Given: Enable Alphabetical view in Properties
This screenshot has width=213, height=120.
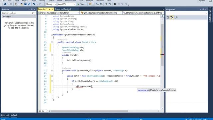Looking at the screenshot, I should pyautogui.click(x=172, y=17).
